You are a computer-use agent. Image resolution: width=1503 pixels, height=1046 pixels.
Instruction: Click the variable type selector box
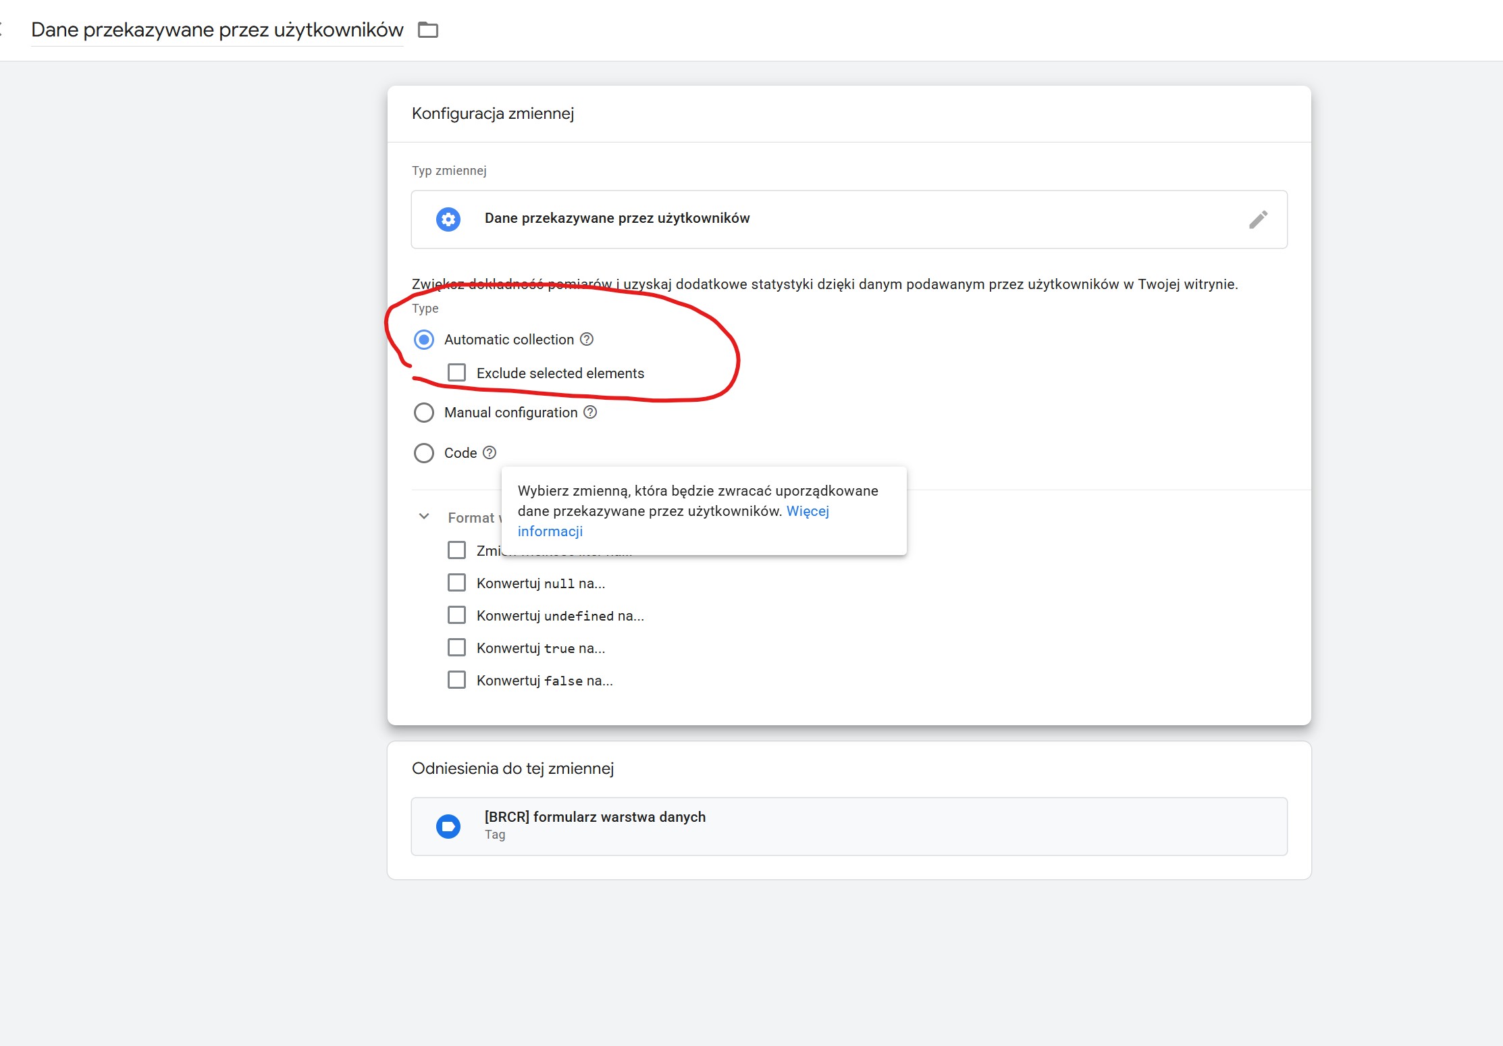848,219
